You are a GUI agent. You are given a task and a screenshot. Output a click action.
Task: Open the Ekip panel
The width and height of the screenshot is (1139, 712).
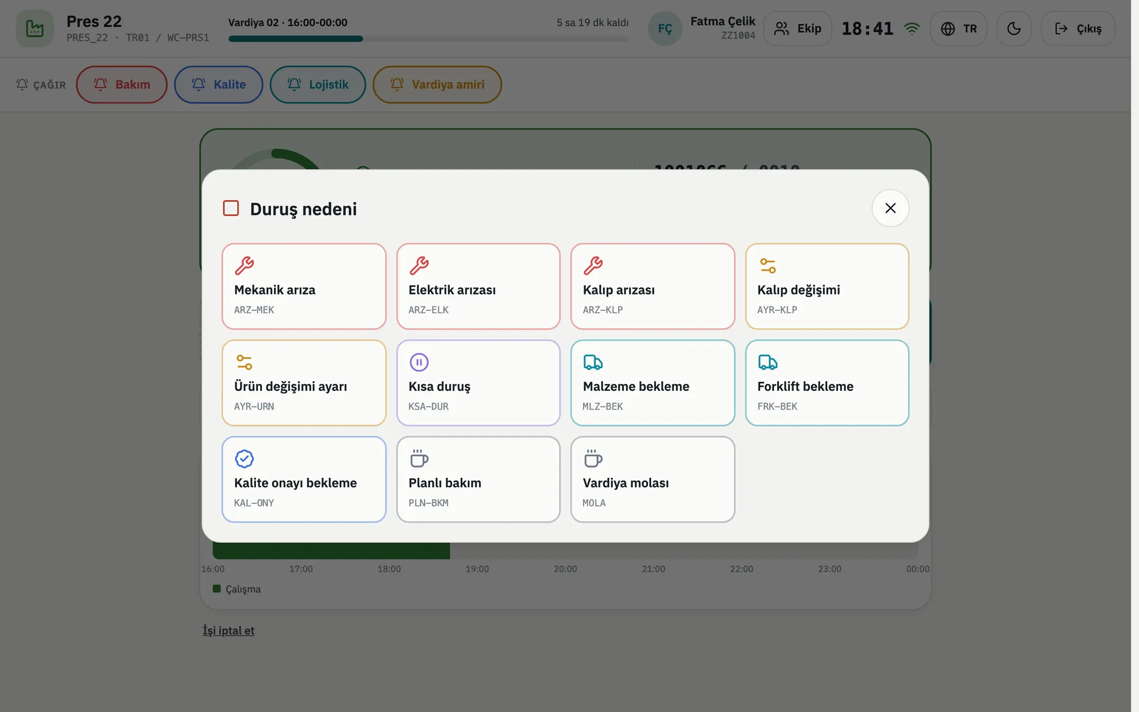pos(797,28)
